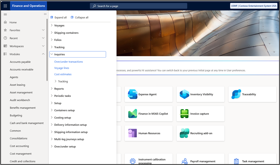This screenshot has width=280, height=165.
Task: Open the Recruiting add-on tile
Action: pos(200,133)
